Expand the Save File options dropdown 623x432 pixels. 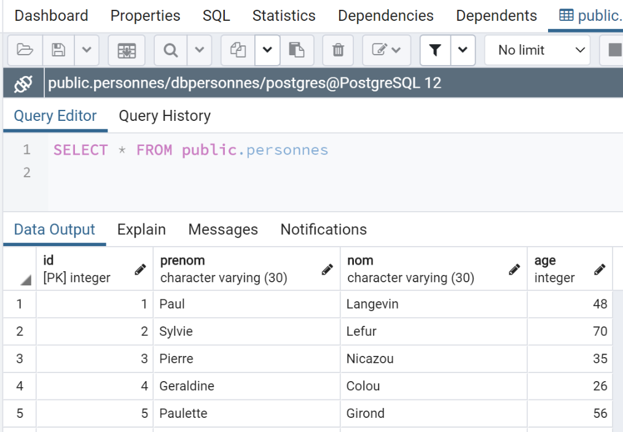(86, 50)
